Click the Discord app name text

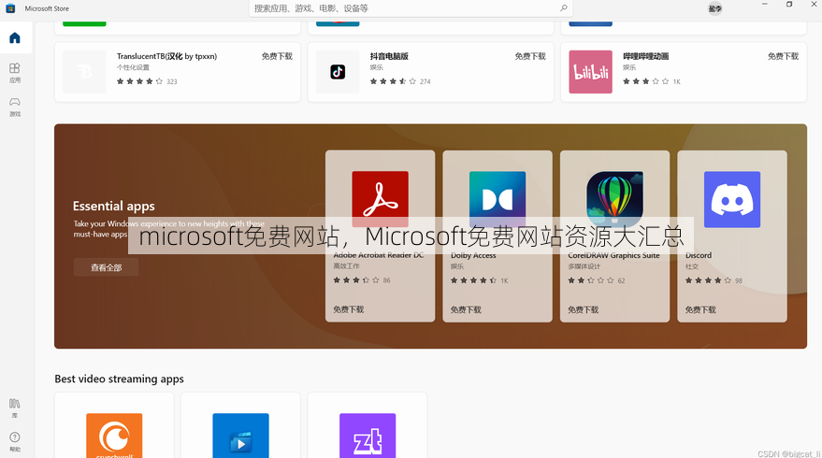(x=699, y=255)
